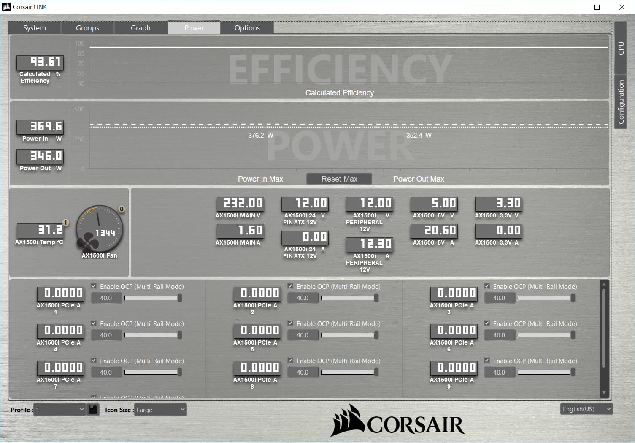The height and width of the screenshot is (443, 635).
Task: Open the English(US) language dropdown
Action: tap(586, 409)
